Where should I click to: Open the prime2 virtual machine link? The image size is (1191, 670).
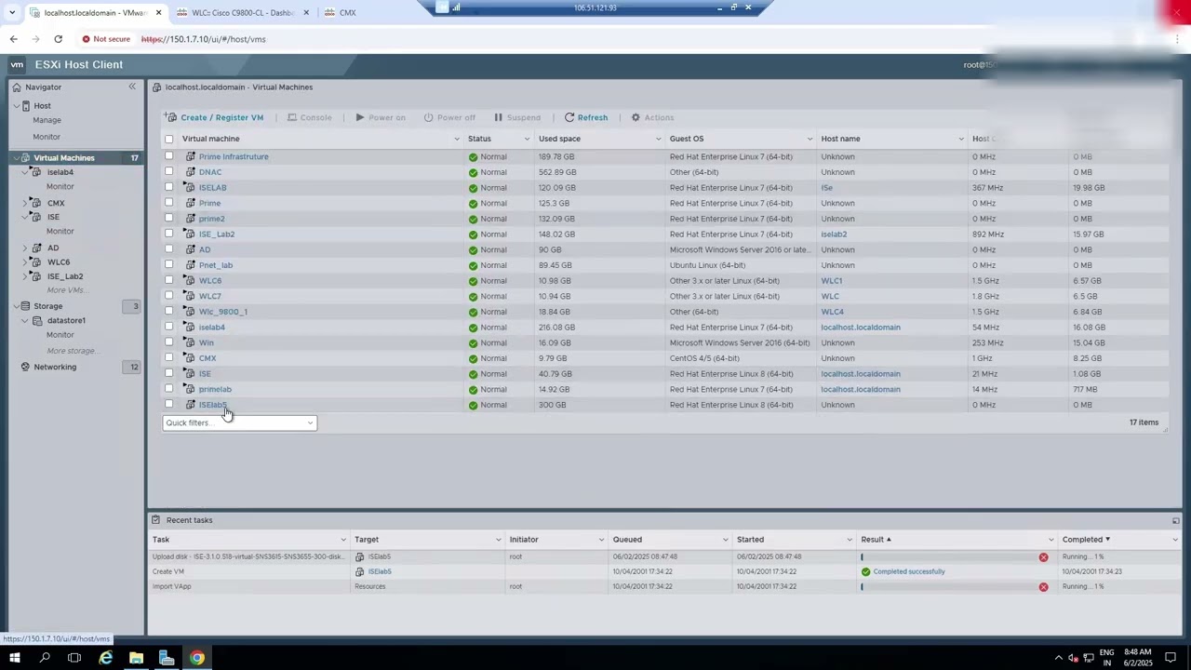pyautogui.click(x=211, y=219)
